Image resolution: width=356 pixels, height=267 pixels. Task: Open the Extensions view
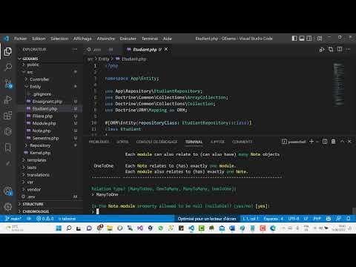[8, 115]
